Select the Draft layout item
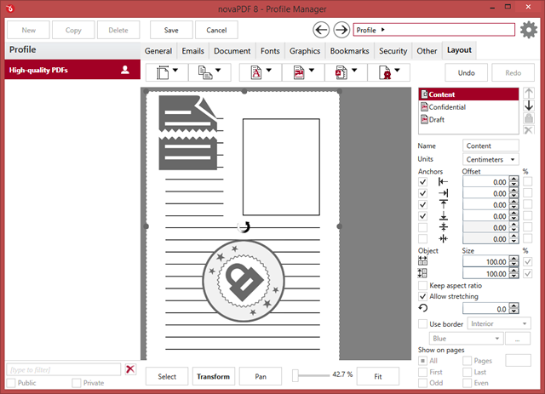 click(x=468, y=119)
